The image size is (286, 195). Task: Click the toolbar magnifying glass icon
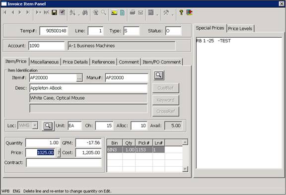tap(103, 12)
